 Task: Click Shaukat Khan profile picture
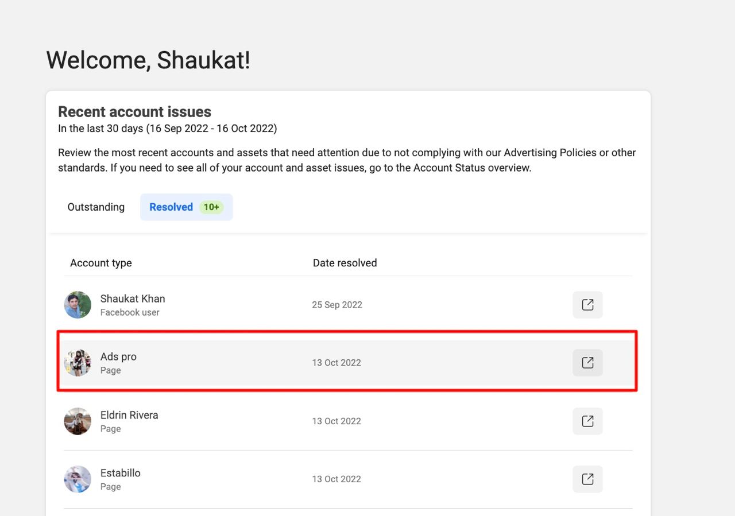(x=78, y=305)
